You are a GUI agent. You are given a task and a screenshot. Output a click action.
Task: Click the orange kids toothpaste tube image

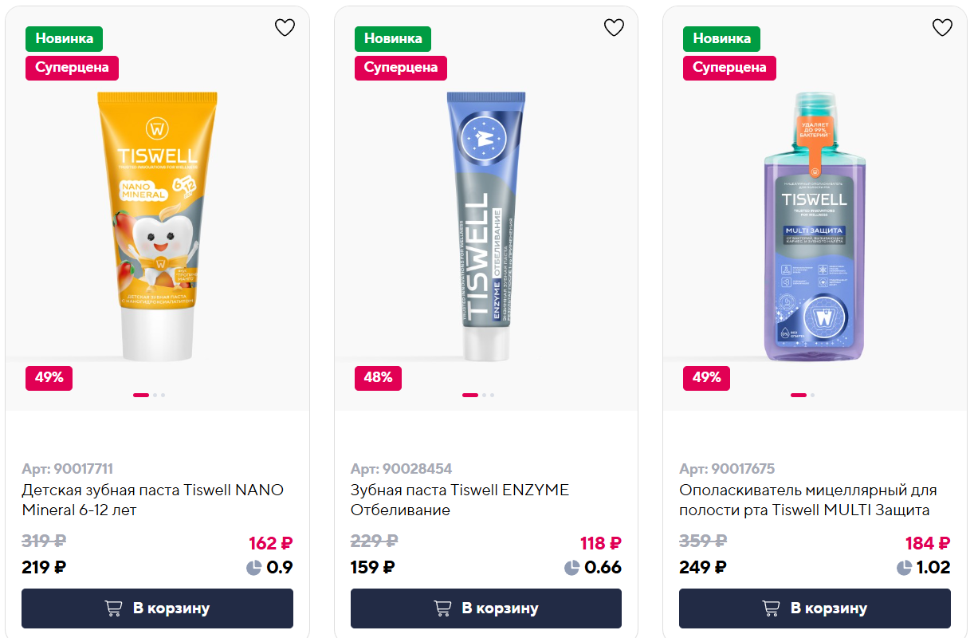pos(157,226)
